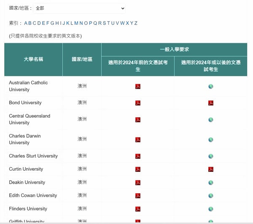Open Edith Cowan University 2024-onwards globe icon
This screenshot has height=224, width=253.
tap(211, 195)
